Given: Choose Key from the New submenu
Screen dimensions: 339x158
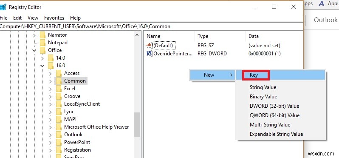Looking at the screenshot, I should [x=280, y=75].
